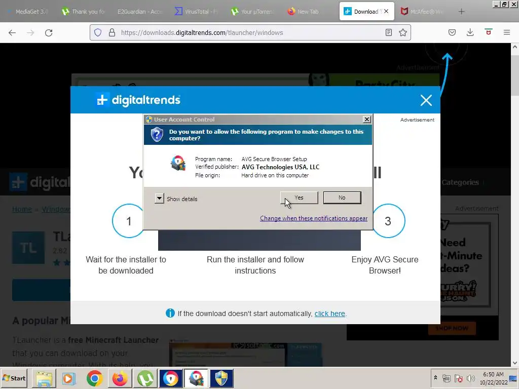Click the page scrollbar up arrow
Viewport: 519px width, 389px height.
[515, 47]
